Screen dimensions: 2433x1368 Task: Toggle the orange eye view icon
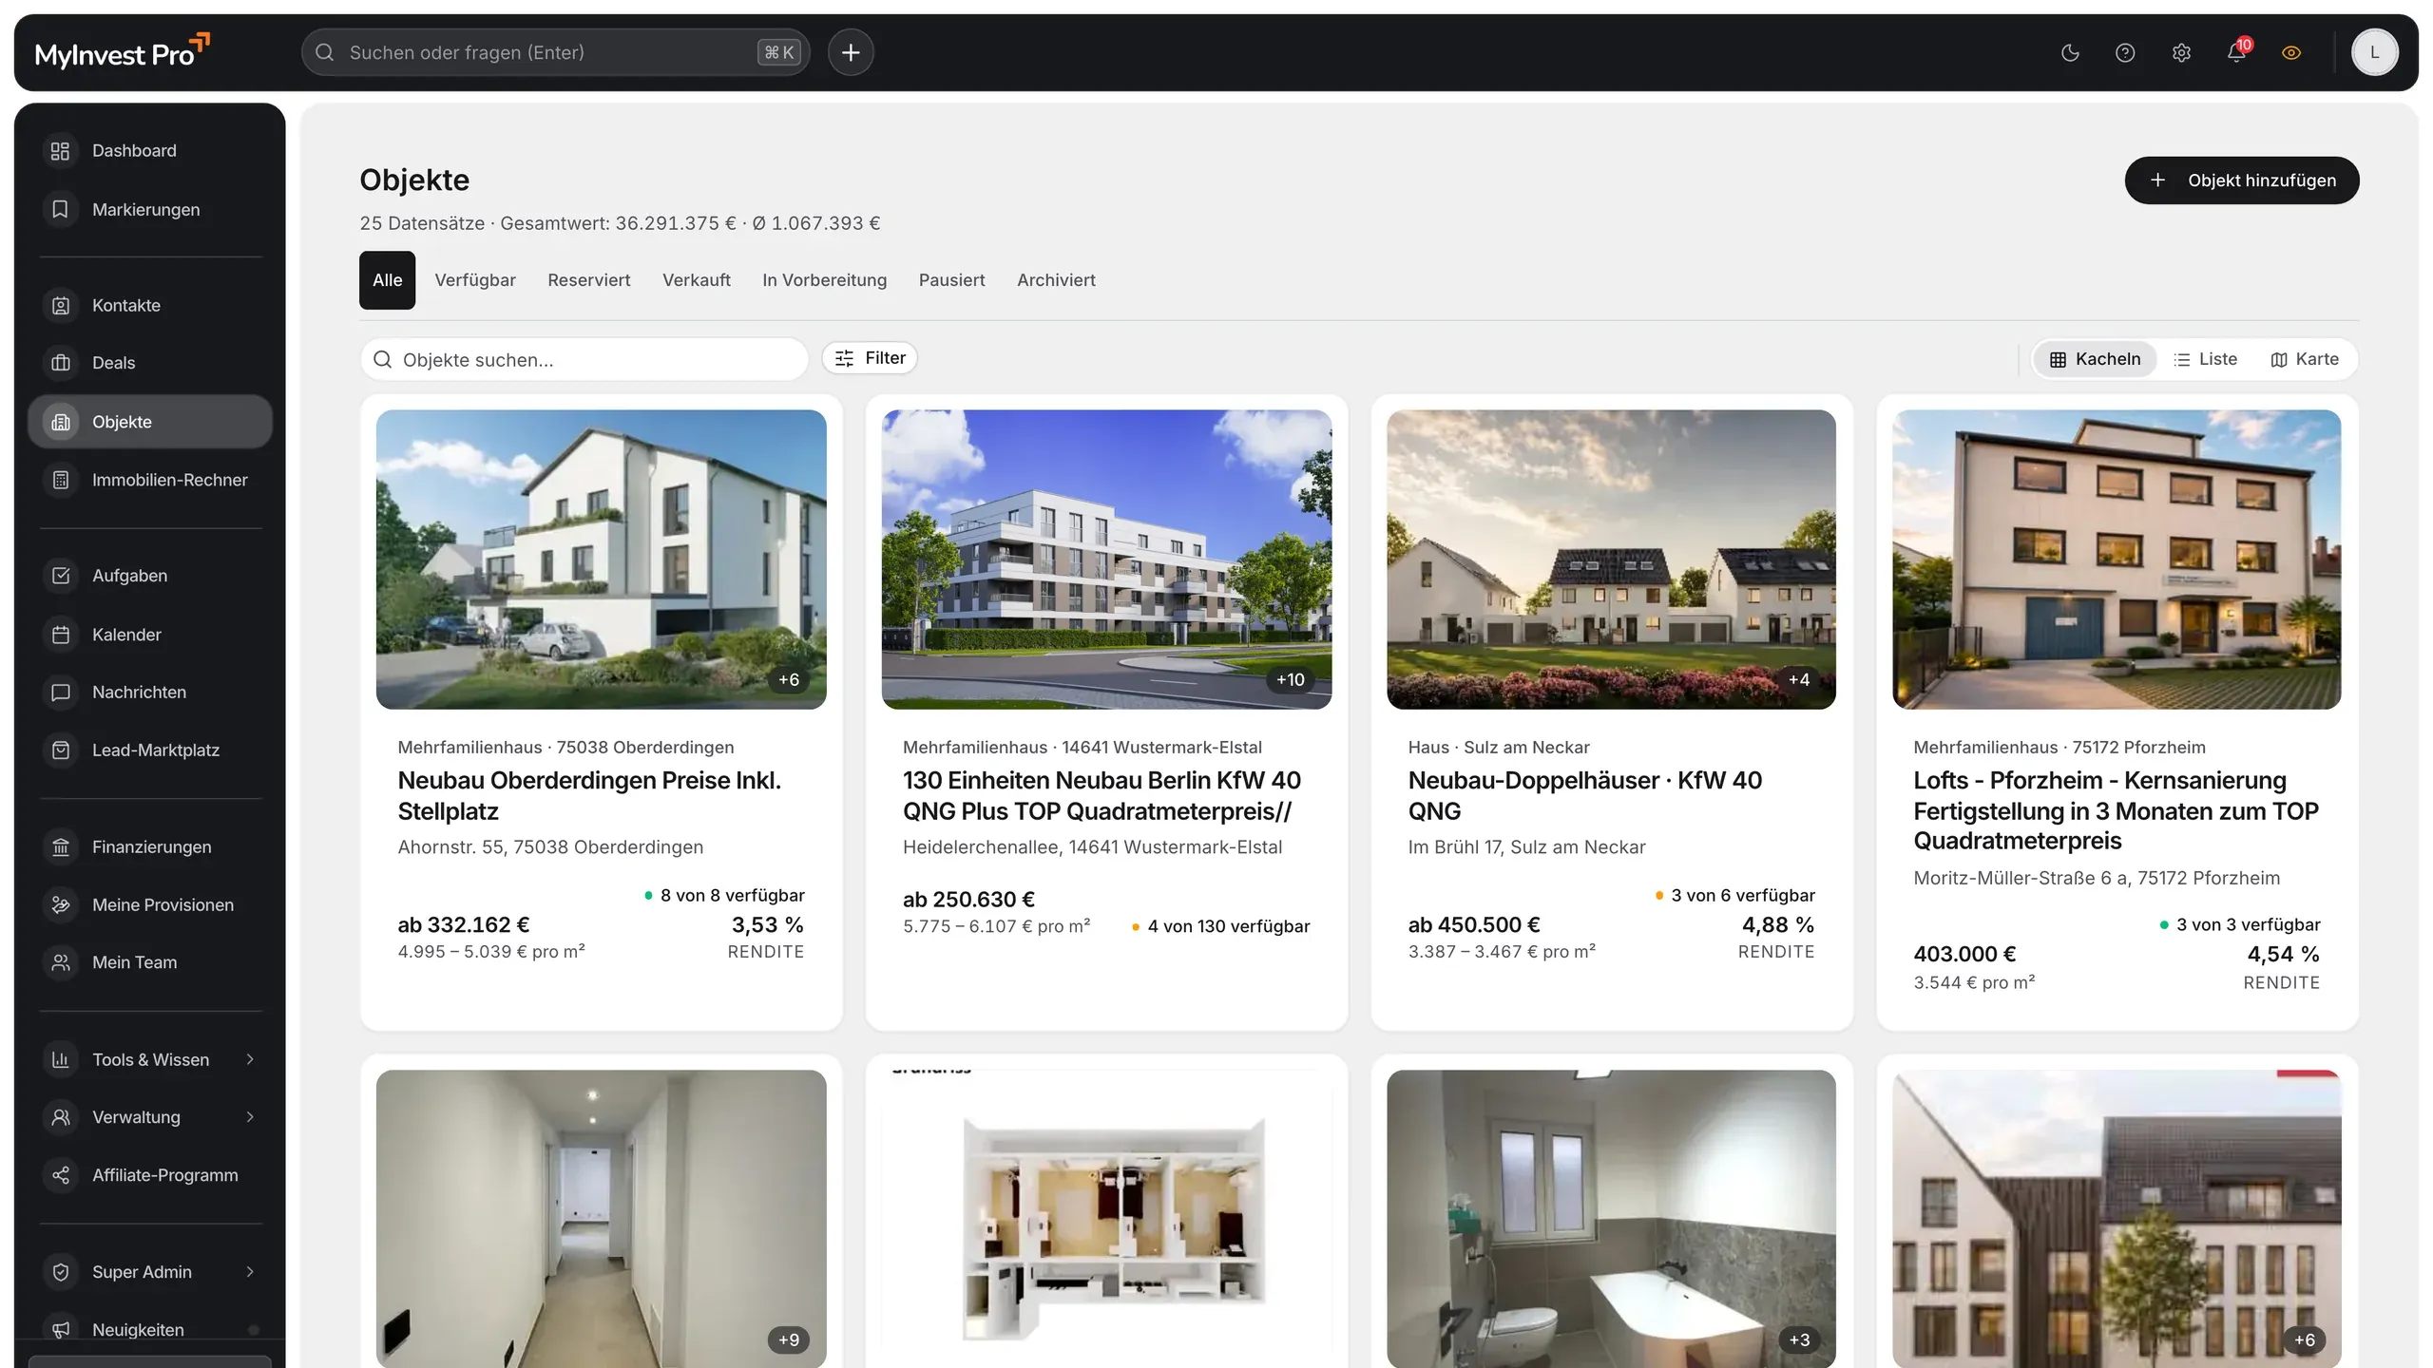2291,53
